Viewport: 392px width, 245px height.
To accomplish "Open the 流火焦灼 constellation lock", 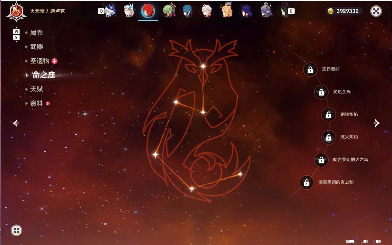I will [x=329, y=138].
